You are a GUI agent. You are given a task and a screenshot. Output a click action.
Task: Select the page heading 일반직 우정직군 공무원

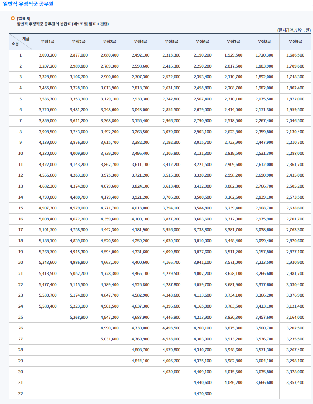click(x=28, y=4)
